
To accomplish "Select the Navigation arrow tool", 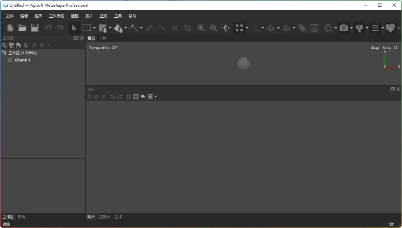I will point(74,28).
